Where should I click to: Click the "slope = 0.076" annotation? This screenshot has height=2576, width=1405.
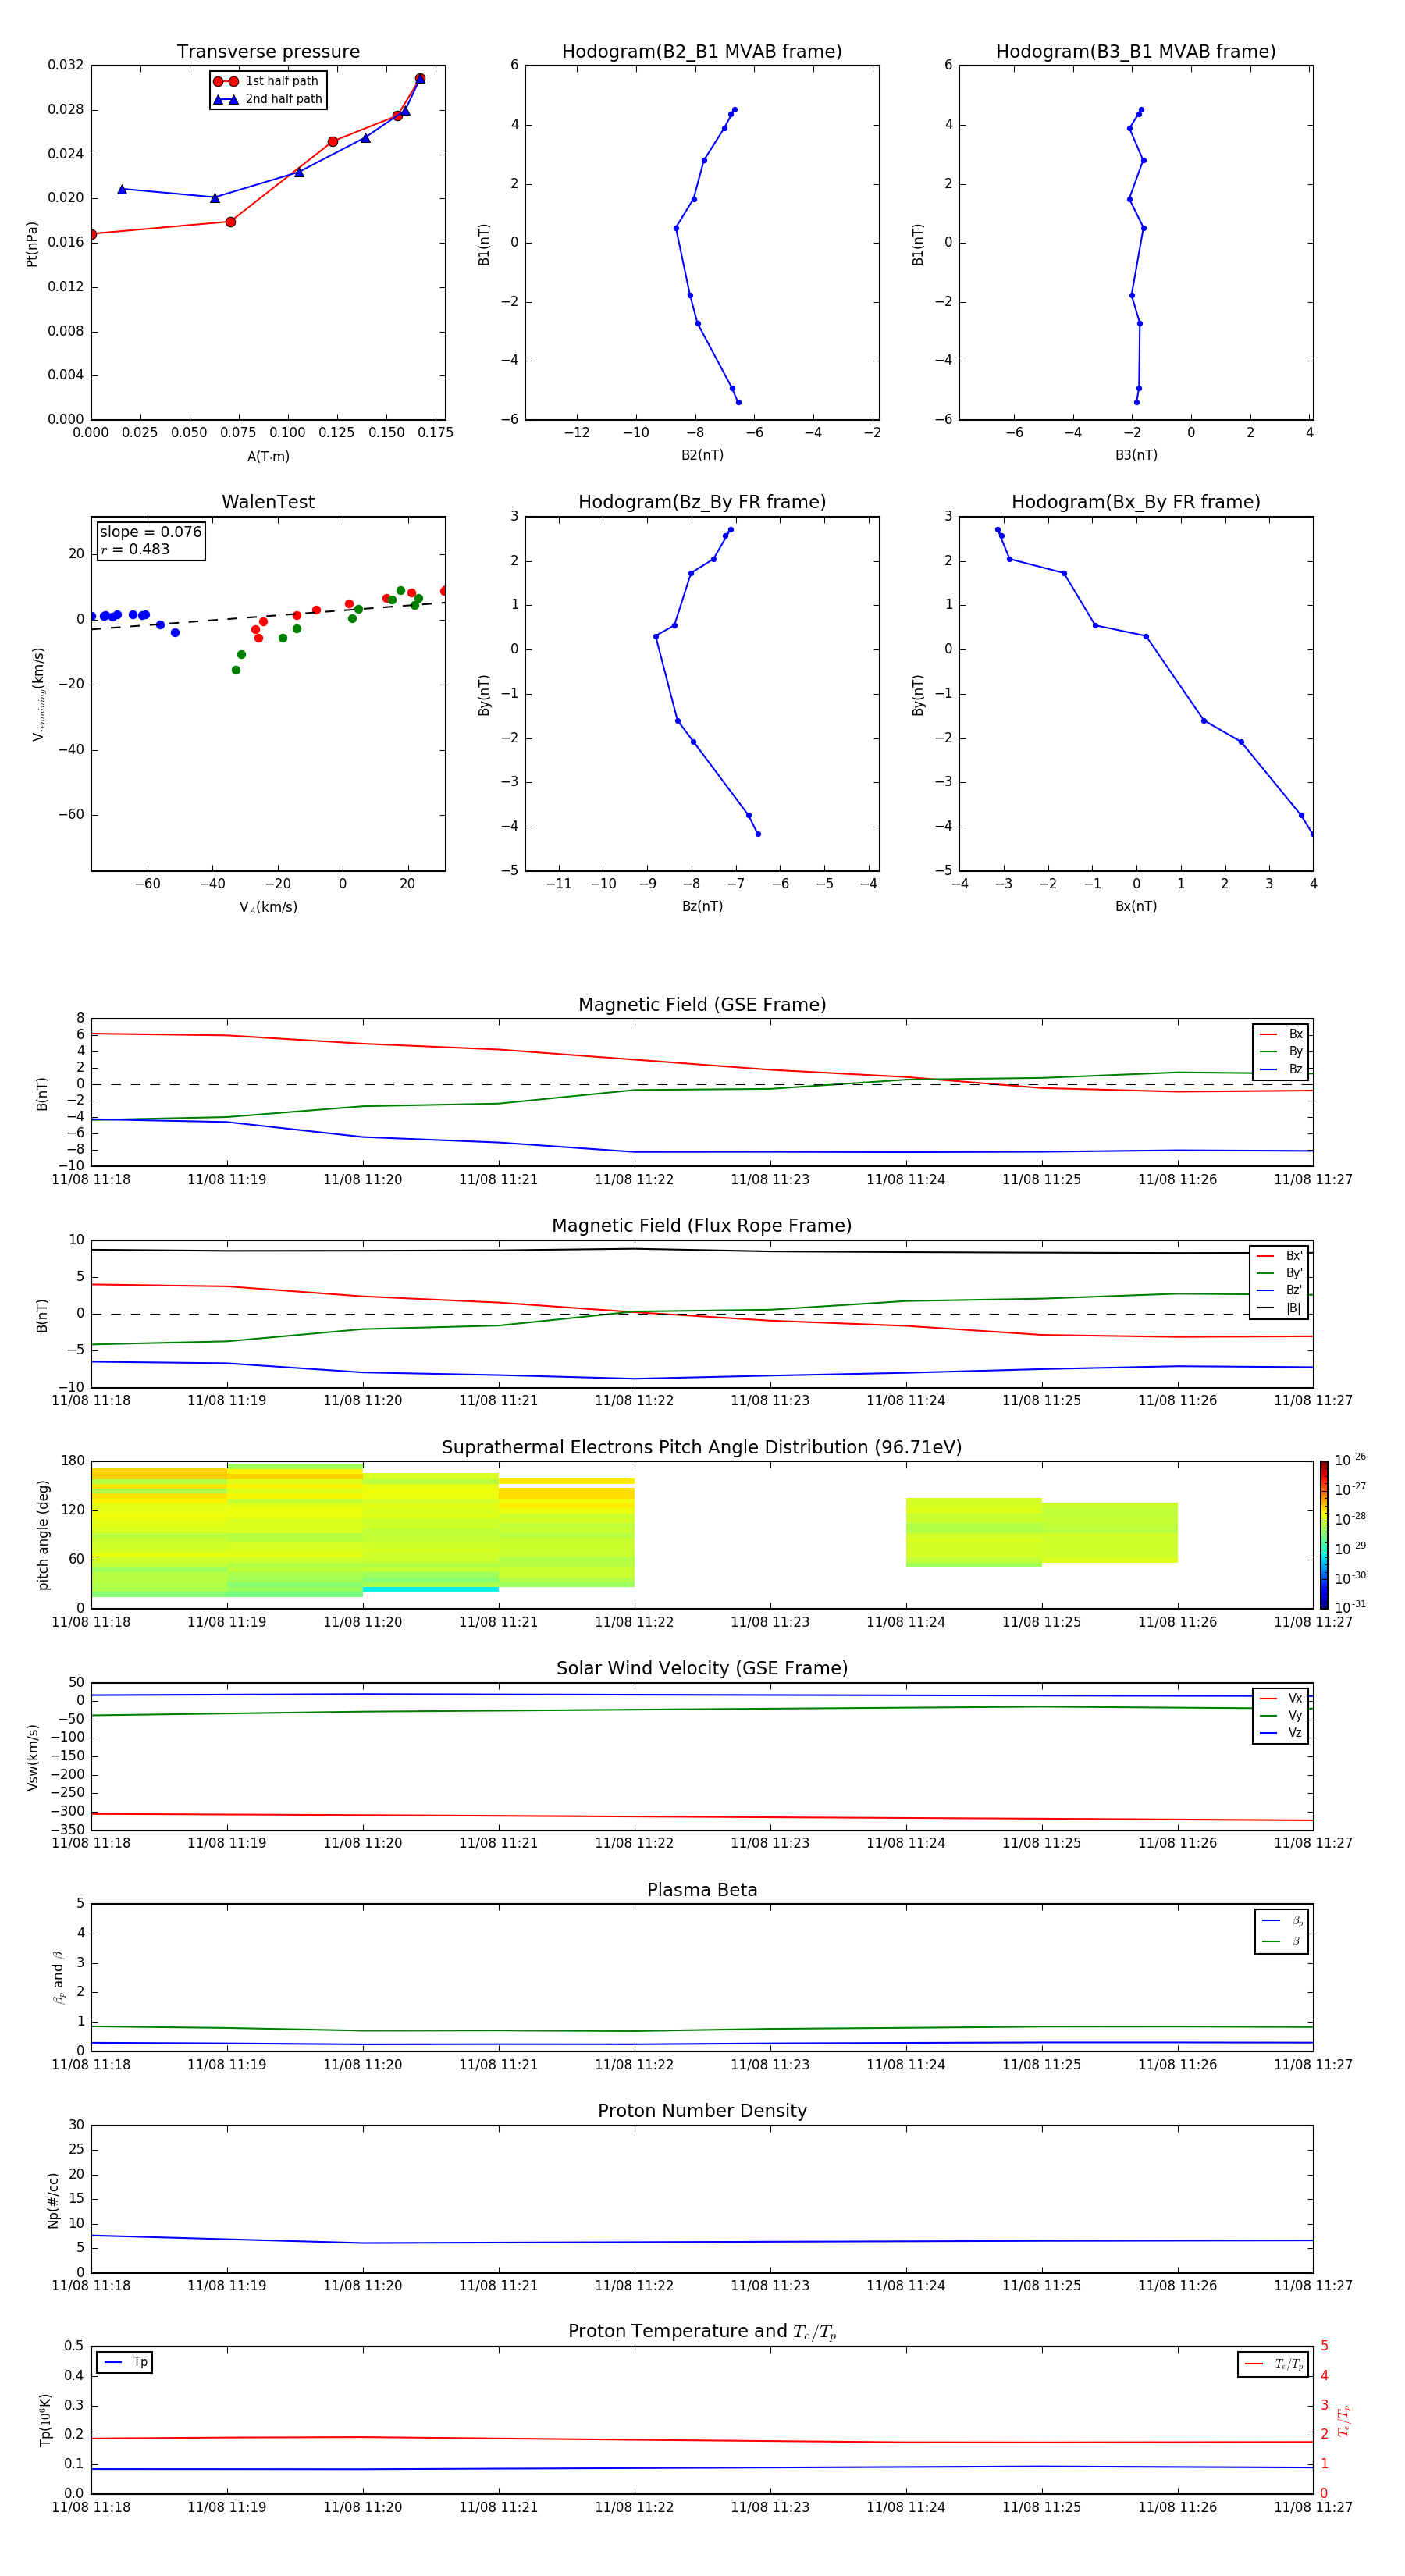pos(150,532)
